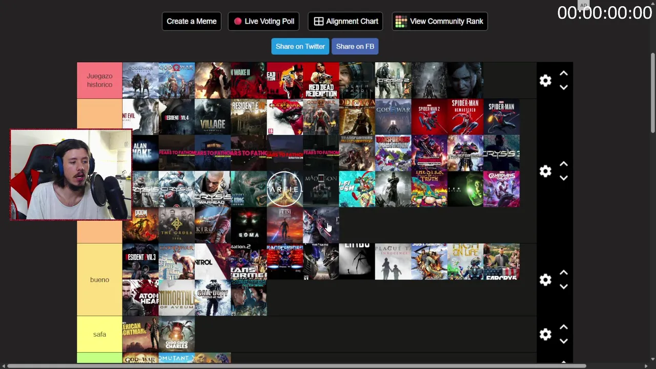Move safa tier down with arrow
The height and width of the screenshot is (369, 656).
(564, 341)
